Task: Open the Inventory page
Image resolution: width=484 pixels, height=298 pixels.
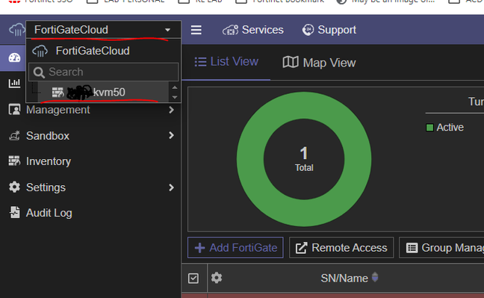Action: point(49,161)
